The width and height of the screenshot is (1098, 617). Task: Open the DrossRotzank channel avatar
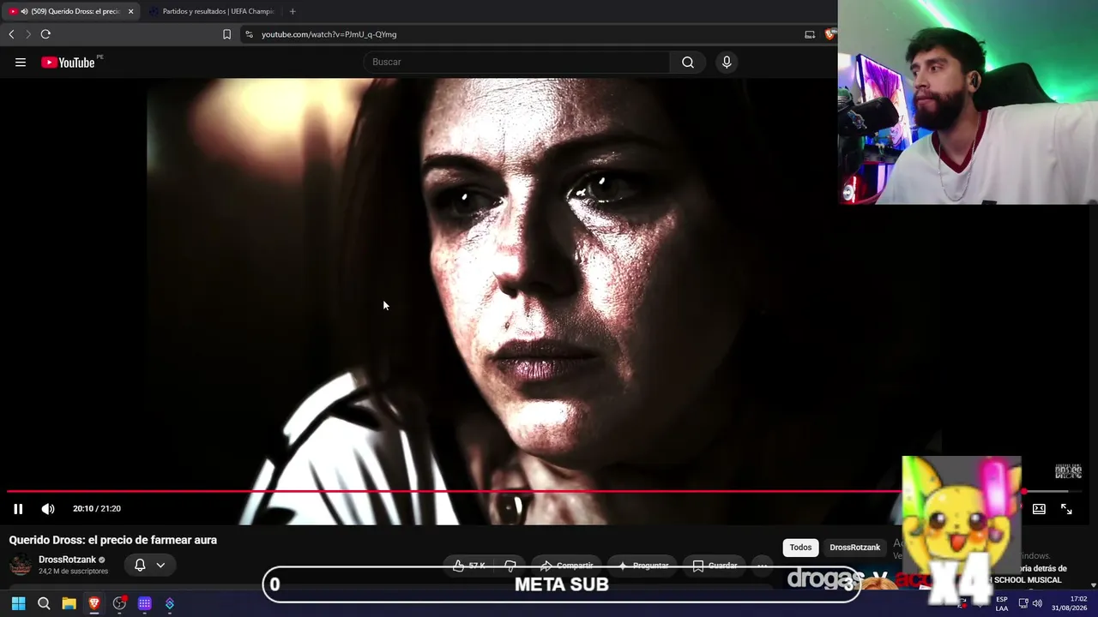click(21, 565)
